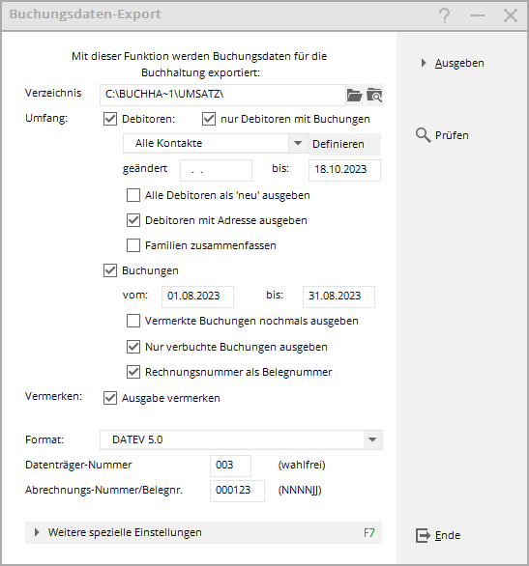Open the Alle Kontakte dropdown
The width and height of the screenshot is (529, 566).
[x=298, y=143]
